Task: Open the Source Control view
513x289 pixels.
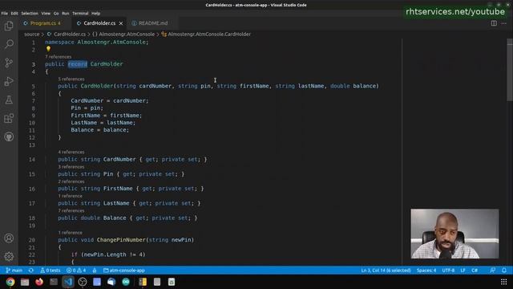Action: click(9, 63)
